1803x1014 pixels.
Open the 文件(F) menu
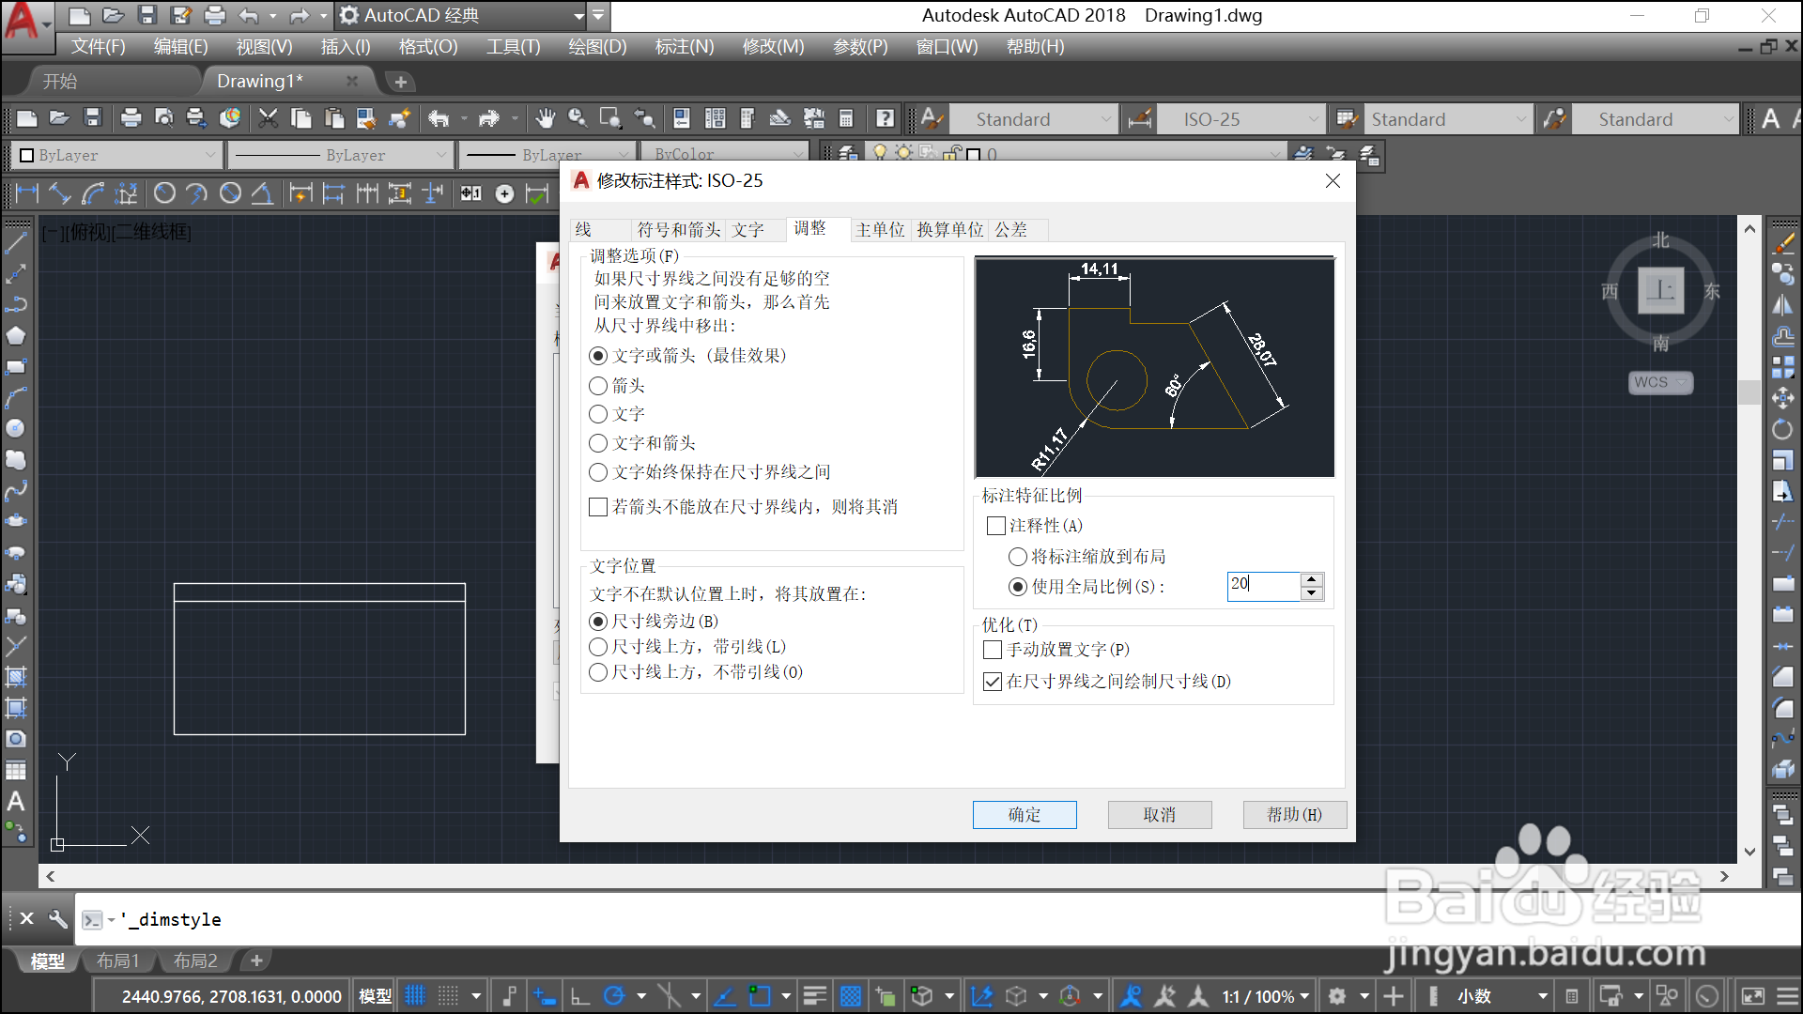99,46
